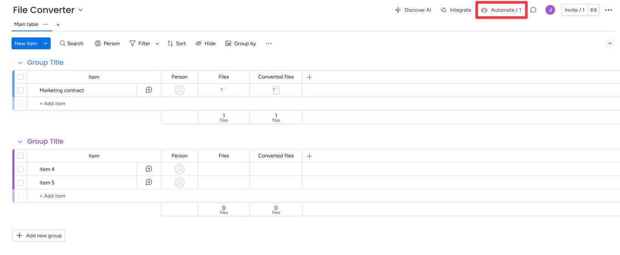620x255 pixels.
Task: Click the Add new group button
Action: pyautogui.click(x=39, y=235)
